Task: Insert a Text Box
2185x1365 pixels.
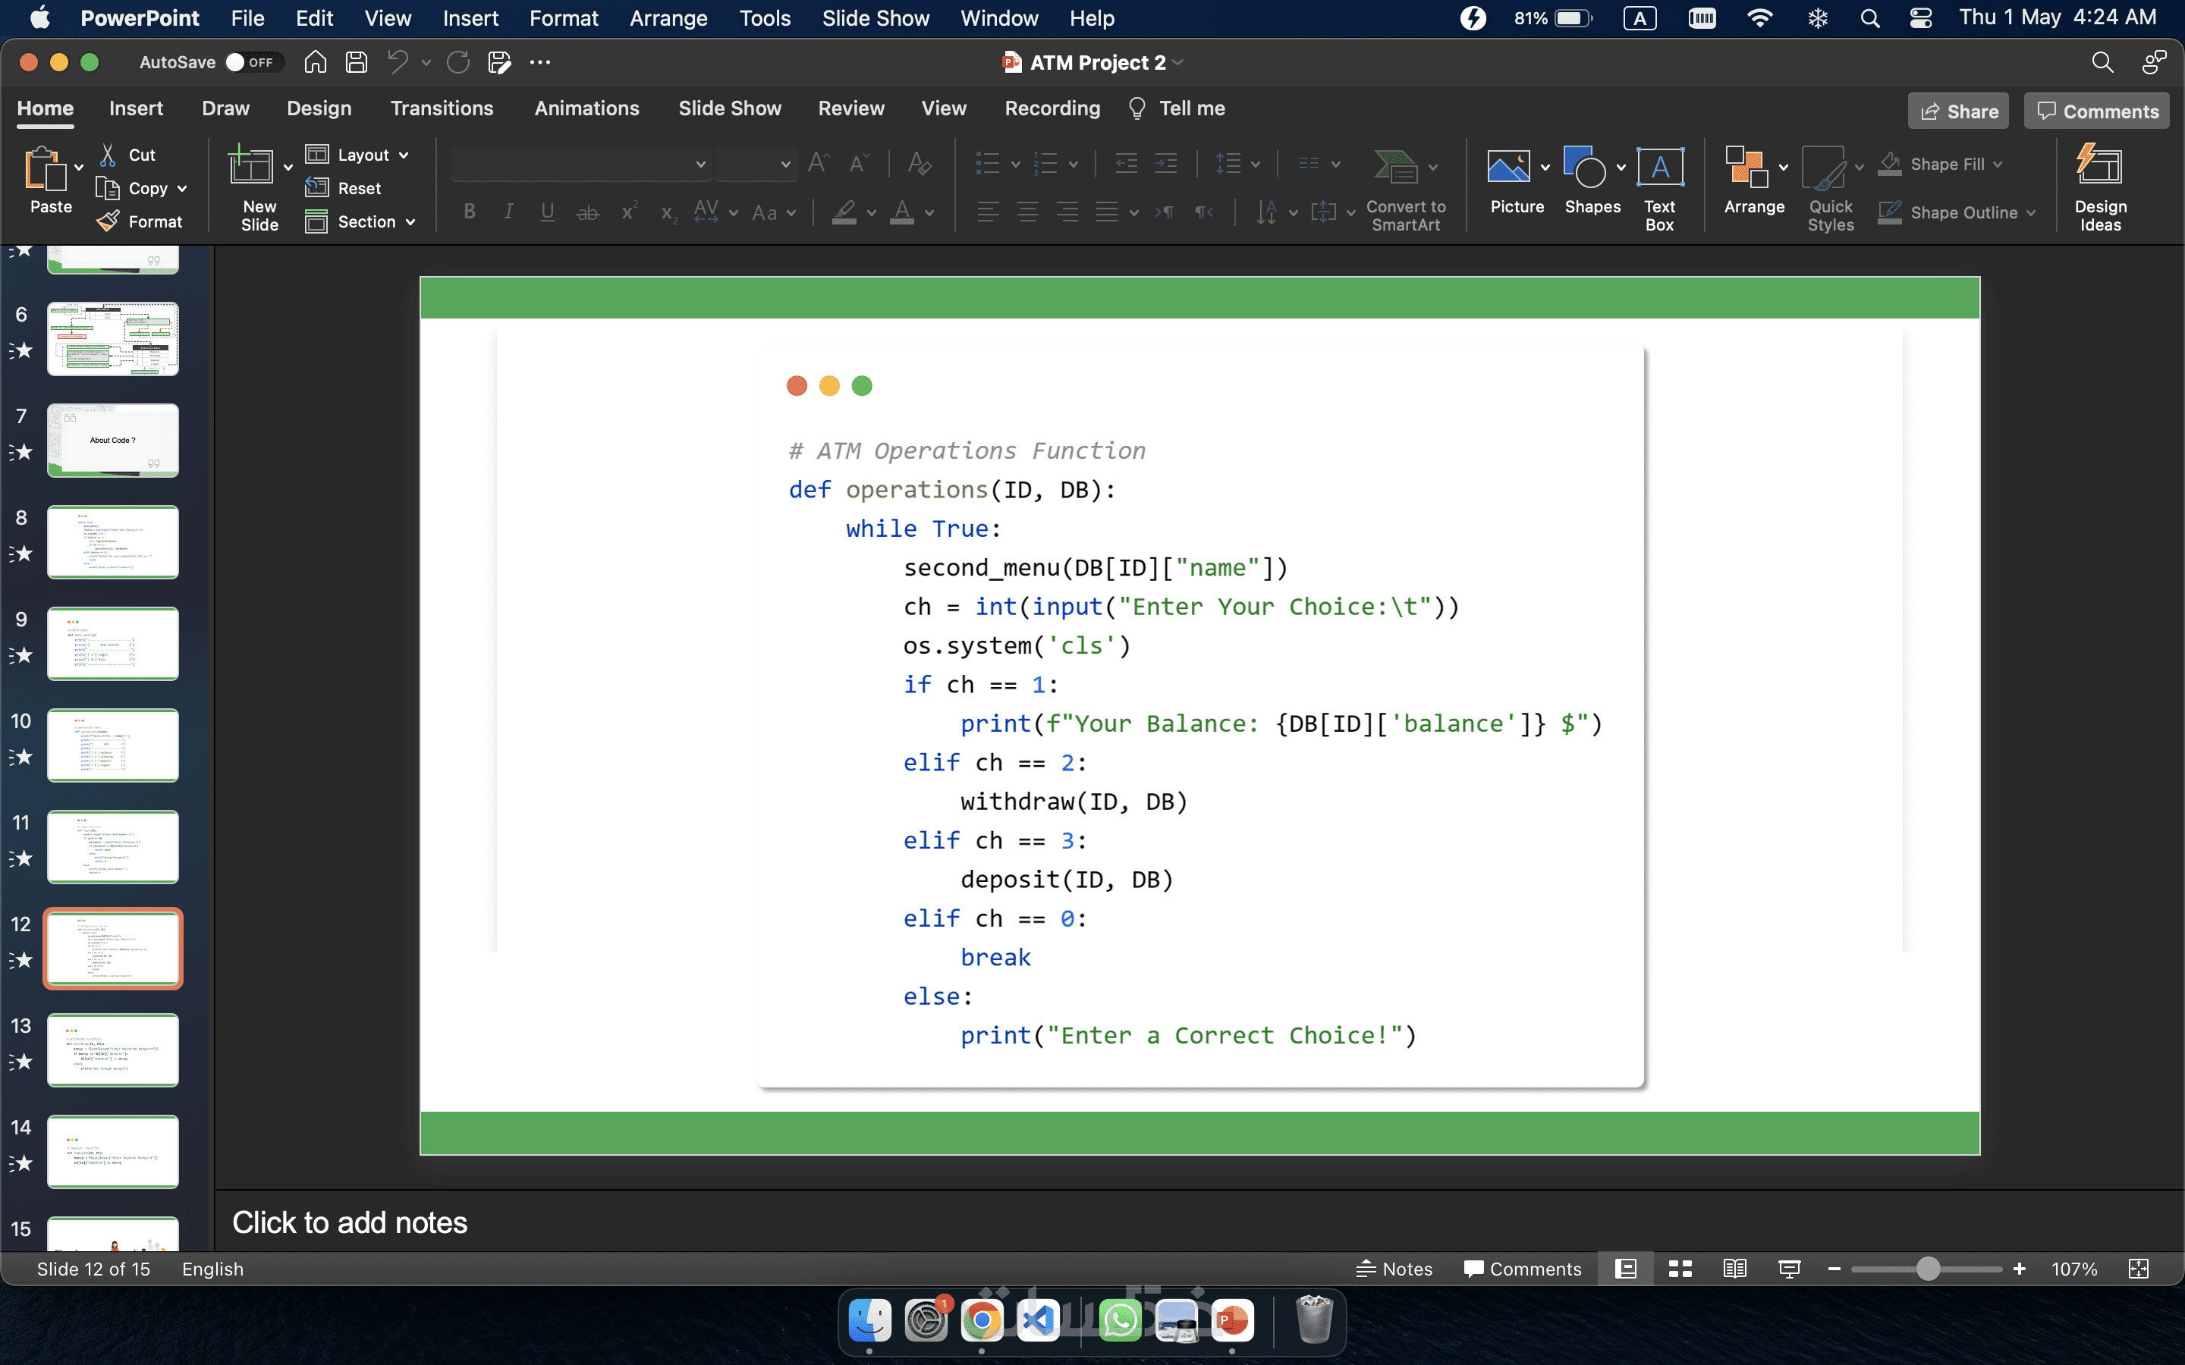Action: tap(1659, 187)
